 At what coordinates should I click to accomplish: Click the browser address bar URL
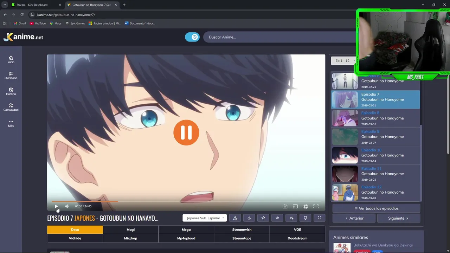tap(66, 15)
